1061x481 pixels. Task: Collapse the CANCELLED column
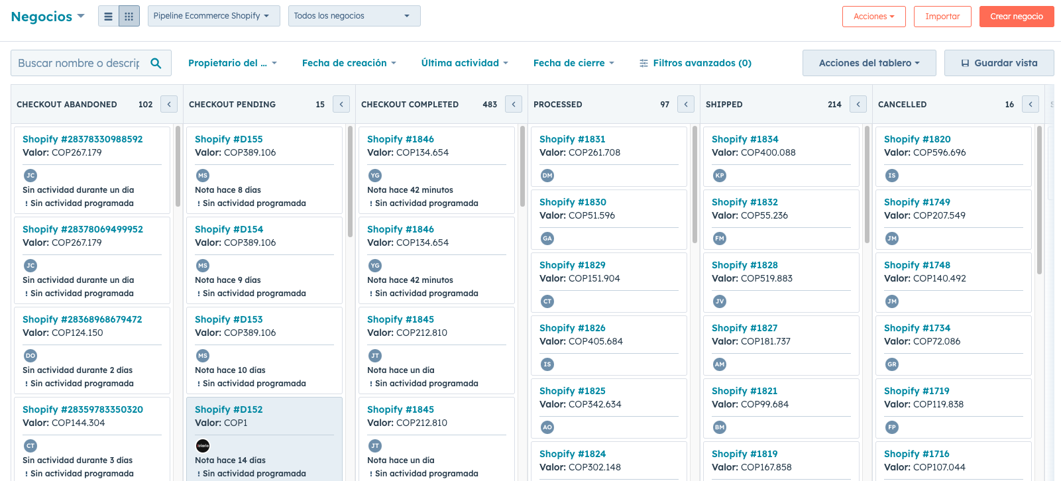pyautogui.click(x=1031, y=104)
